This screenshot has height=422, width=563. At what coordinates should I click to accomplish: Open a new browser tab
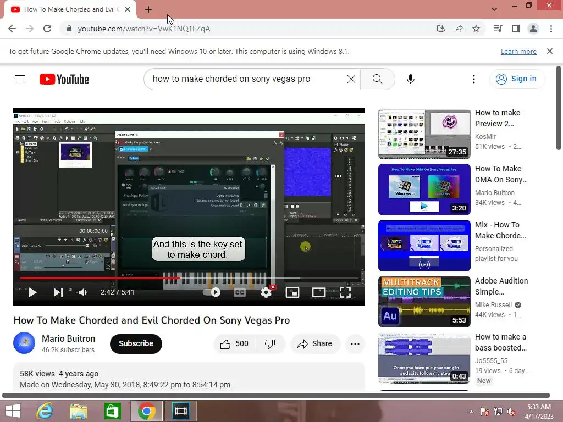[x=148, y=10]
